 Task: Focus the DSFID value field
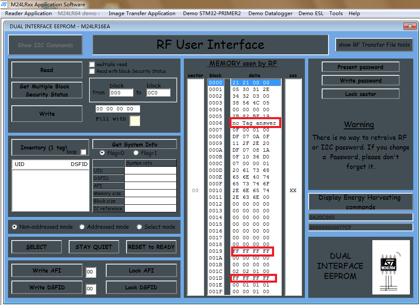tap(91, 289)
